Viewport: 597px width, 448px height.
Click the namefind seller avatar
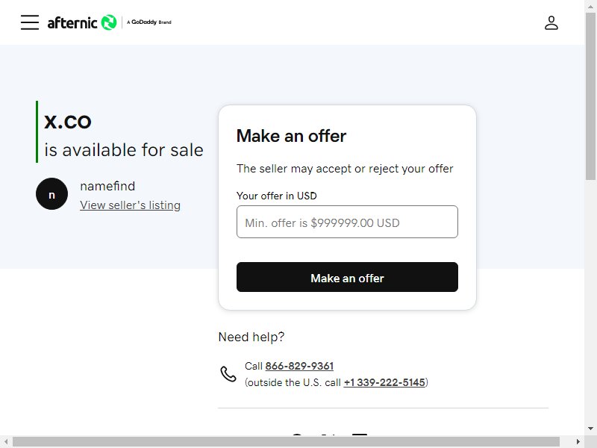pyautogui.click(x=51, y=194)
